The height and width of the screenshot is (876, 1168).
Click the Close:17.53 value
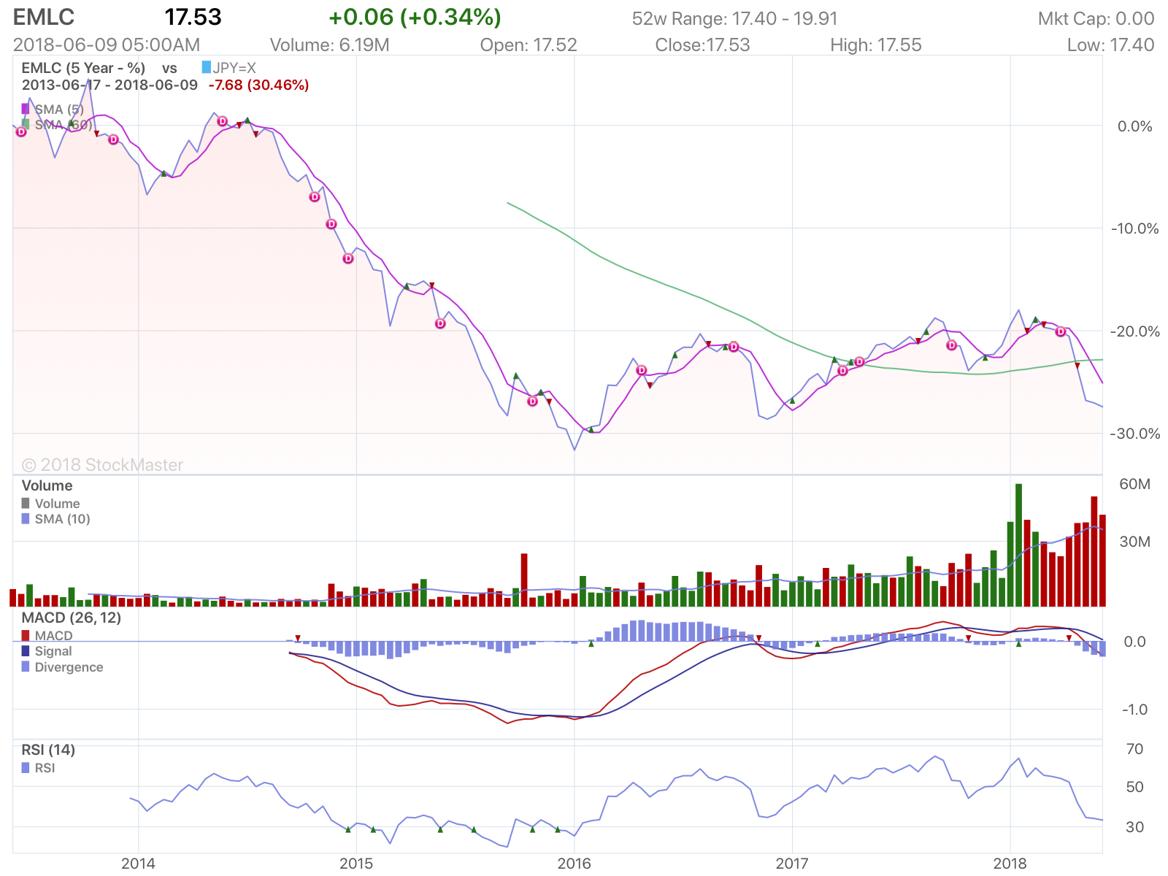(x=702, y=45)
